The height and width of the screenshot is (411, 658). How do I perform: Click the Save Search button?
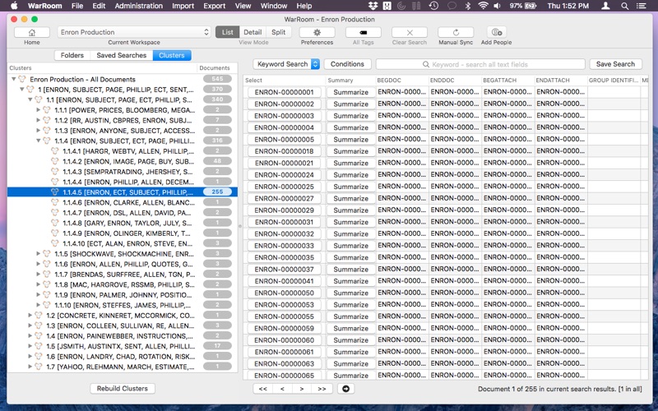click(x=615, y=64)
